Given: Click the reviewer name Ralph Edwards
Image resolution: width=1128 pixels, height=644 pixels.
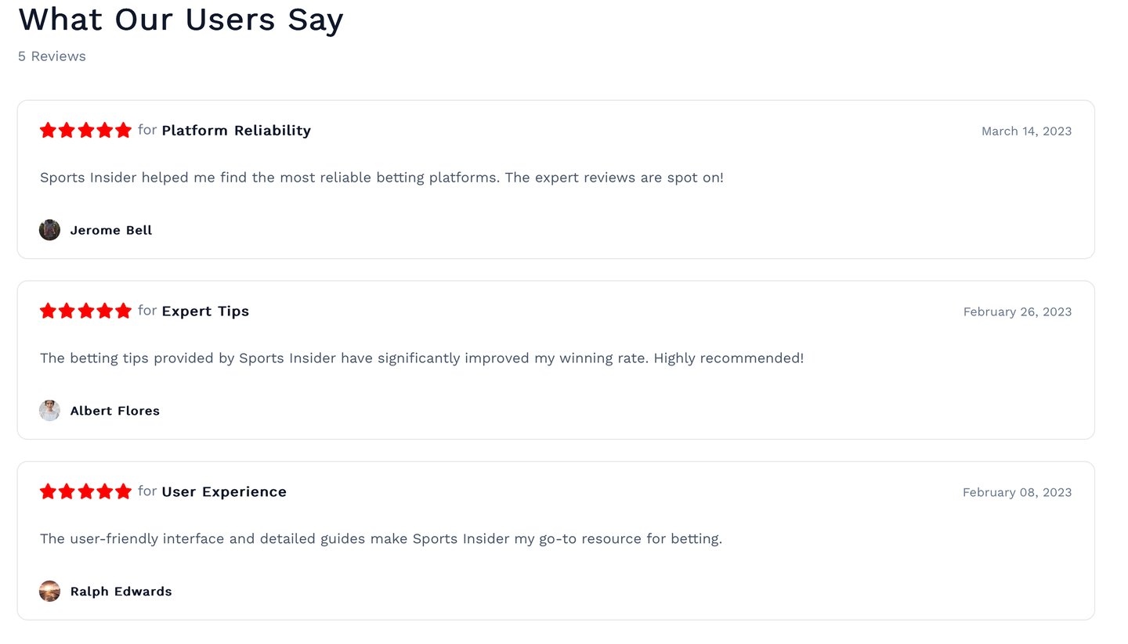Looking at the screenshot, I should [121, 592].
